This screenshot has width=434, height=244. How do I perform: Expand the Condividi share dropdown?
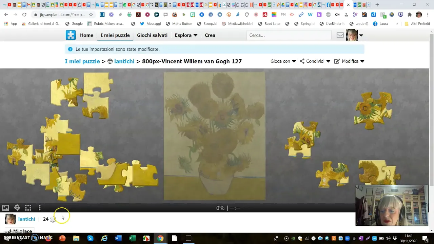pyautogui.click(x=315, y=61)
